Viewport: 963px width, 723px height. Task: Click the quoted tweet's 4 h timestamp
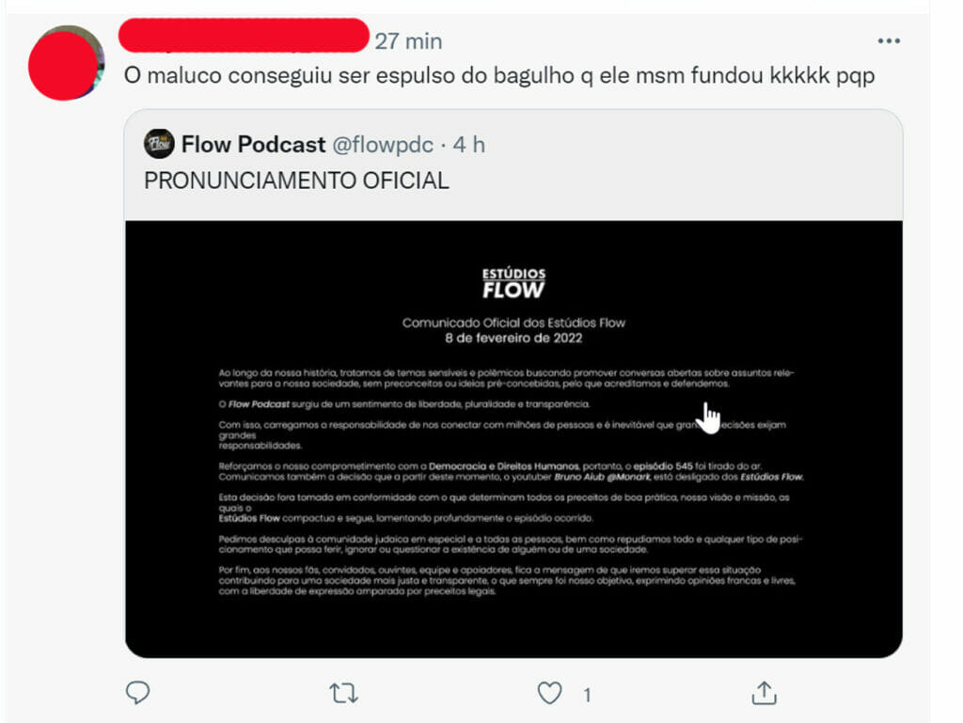tap(469, 145)
